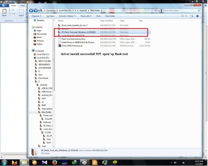Screen dimensions: 208x166
Task: Select Local Disk (D:) in tree
Action: pyautogui.click(x=42, y=58)
